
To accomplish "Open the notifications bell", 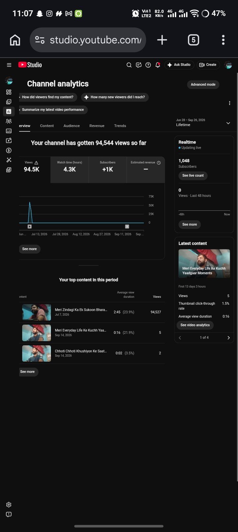I will click(x=158, y=65).
